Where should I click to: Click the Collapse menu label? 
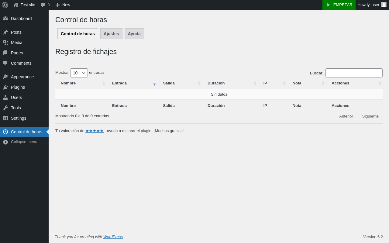[24, 142]
